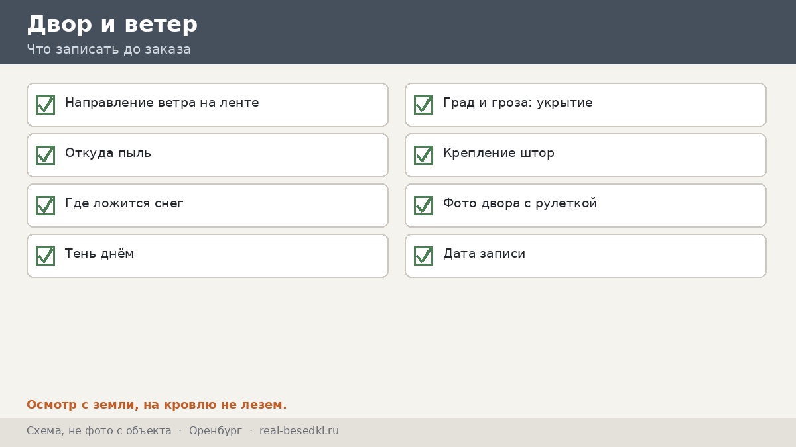The image size is (796, 447).
Task: Toggle the 'Откуда пыль' checkbox
Action: pyautogui.click(x=45, y=155)
